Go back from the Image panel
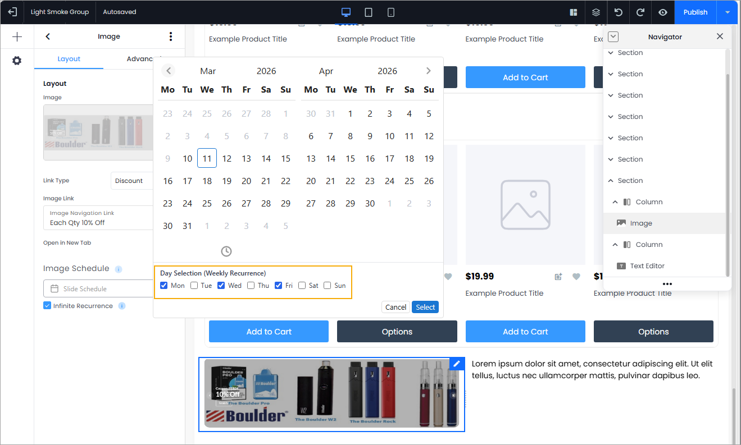The width and height of the screenshot is (741, 445). 48,36
